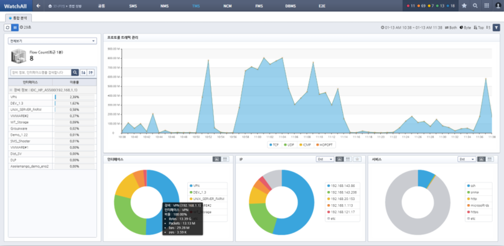Open the user profile icon

pos(498,6)
